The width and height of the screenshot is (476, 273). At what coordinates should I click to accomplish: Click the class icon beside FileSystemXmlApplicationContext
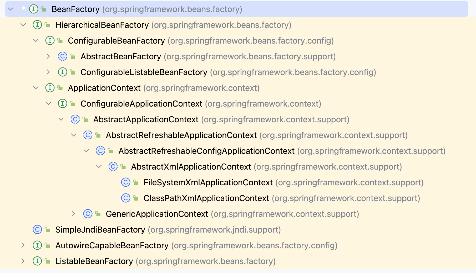[126, 182]
